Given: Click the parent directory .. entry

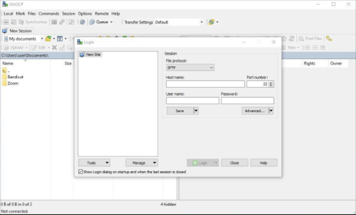Looking at the screenshot, I should tap(6, 70).
